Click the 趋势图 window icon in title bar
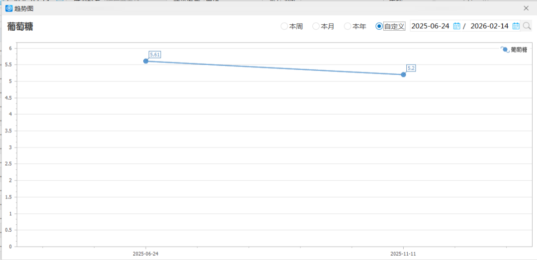 (x=9, y=8)
